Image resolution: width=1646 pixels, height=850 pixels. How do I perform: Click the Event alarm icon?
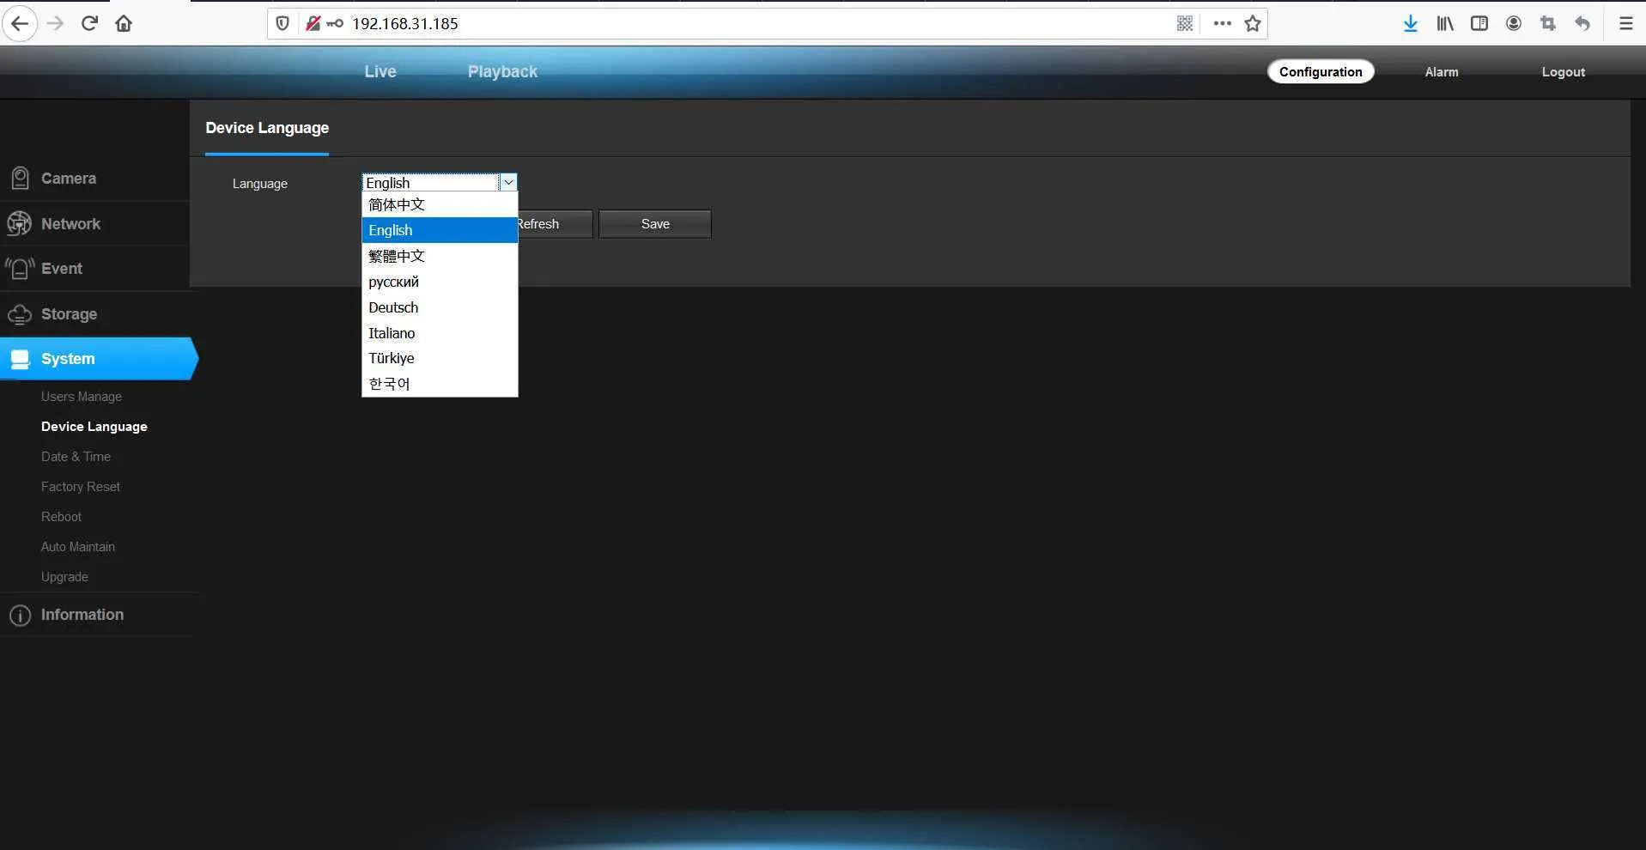[x=20, y=269]
